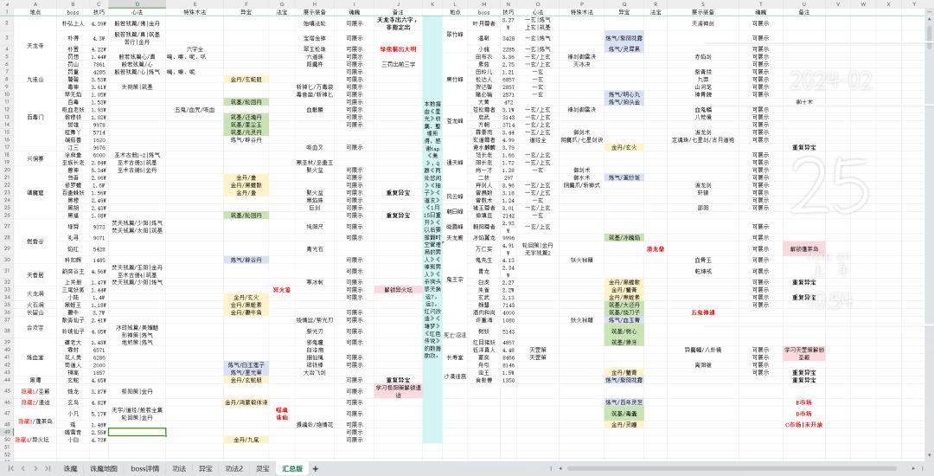Switch to the 异宝 sheet tab
The height and width of the screenshot is (476, 934).
pyautogui.click(x=205, y=469)
